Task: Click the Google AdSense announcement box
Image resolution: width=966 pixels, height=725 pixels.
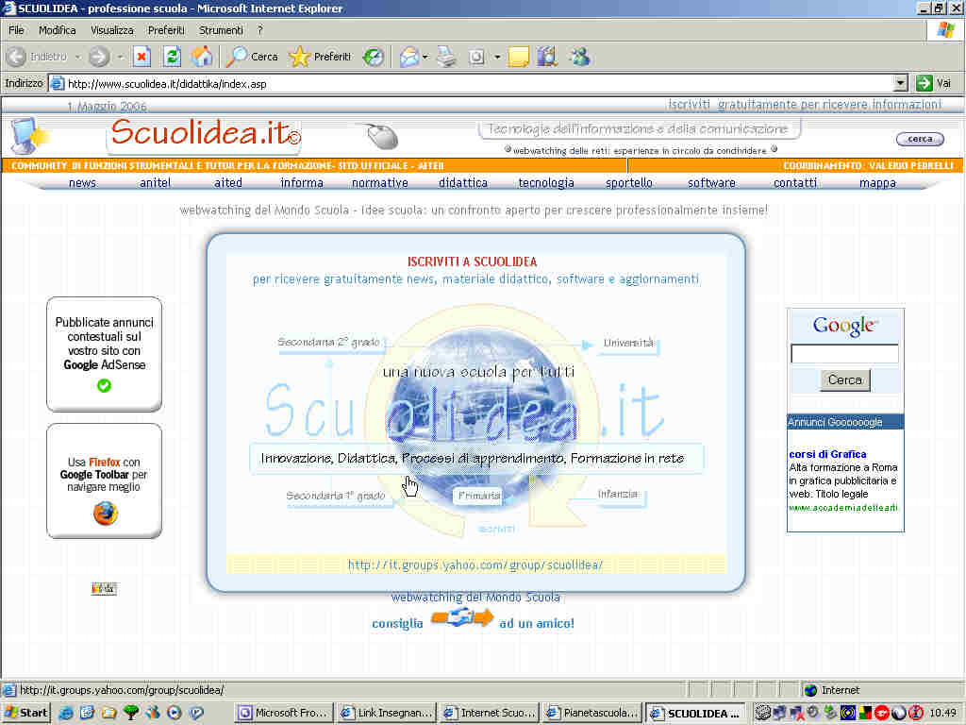Action: pos(104,354)
